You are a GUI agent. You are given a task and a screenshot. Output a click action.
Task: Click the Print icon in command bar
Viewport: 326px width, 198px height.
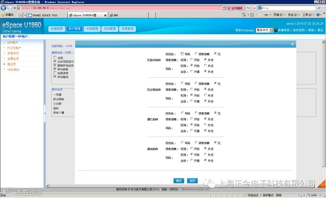(x=266, y=15)
